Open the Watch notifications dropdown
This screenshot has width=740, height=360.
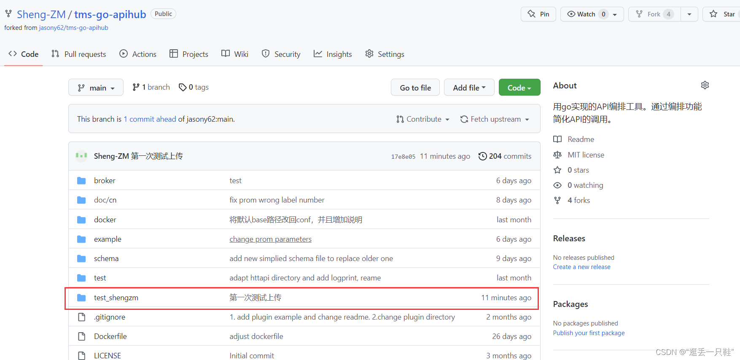tap(592, 14)
